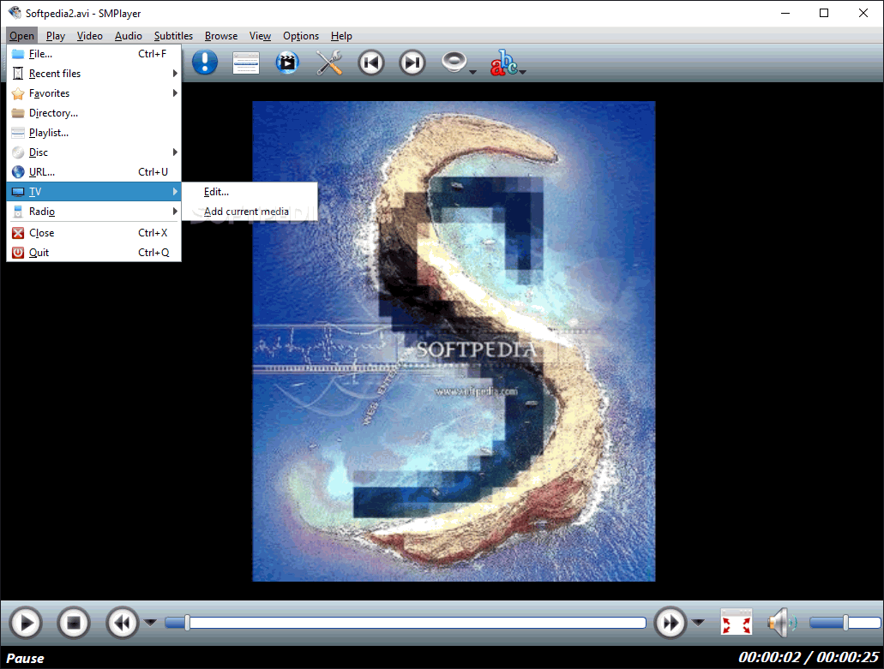Open the Subtitles menu

tap(173, 35)
